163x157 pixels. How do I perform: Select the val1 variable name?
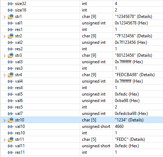(19, 23)
